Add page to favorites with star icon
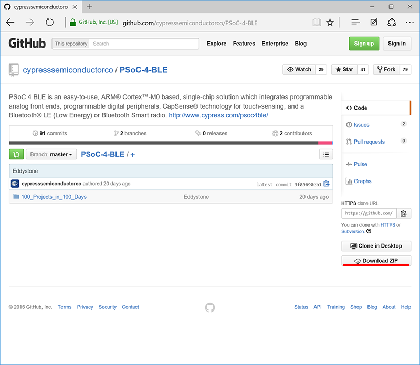The width and height of the screenshot is (420, 365). (330, 22)
